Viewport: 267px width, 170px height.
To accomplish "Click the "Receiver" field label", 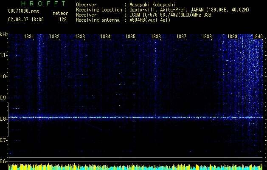I will 86,15.
